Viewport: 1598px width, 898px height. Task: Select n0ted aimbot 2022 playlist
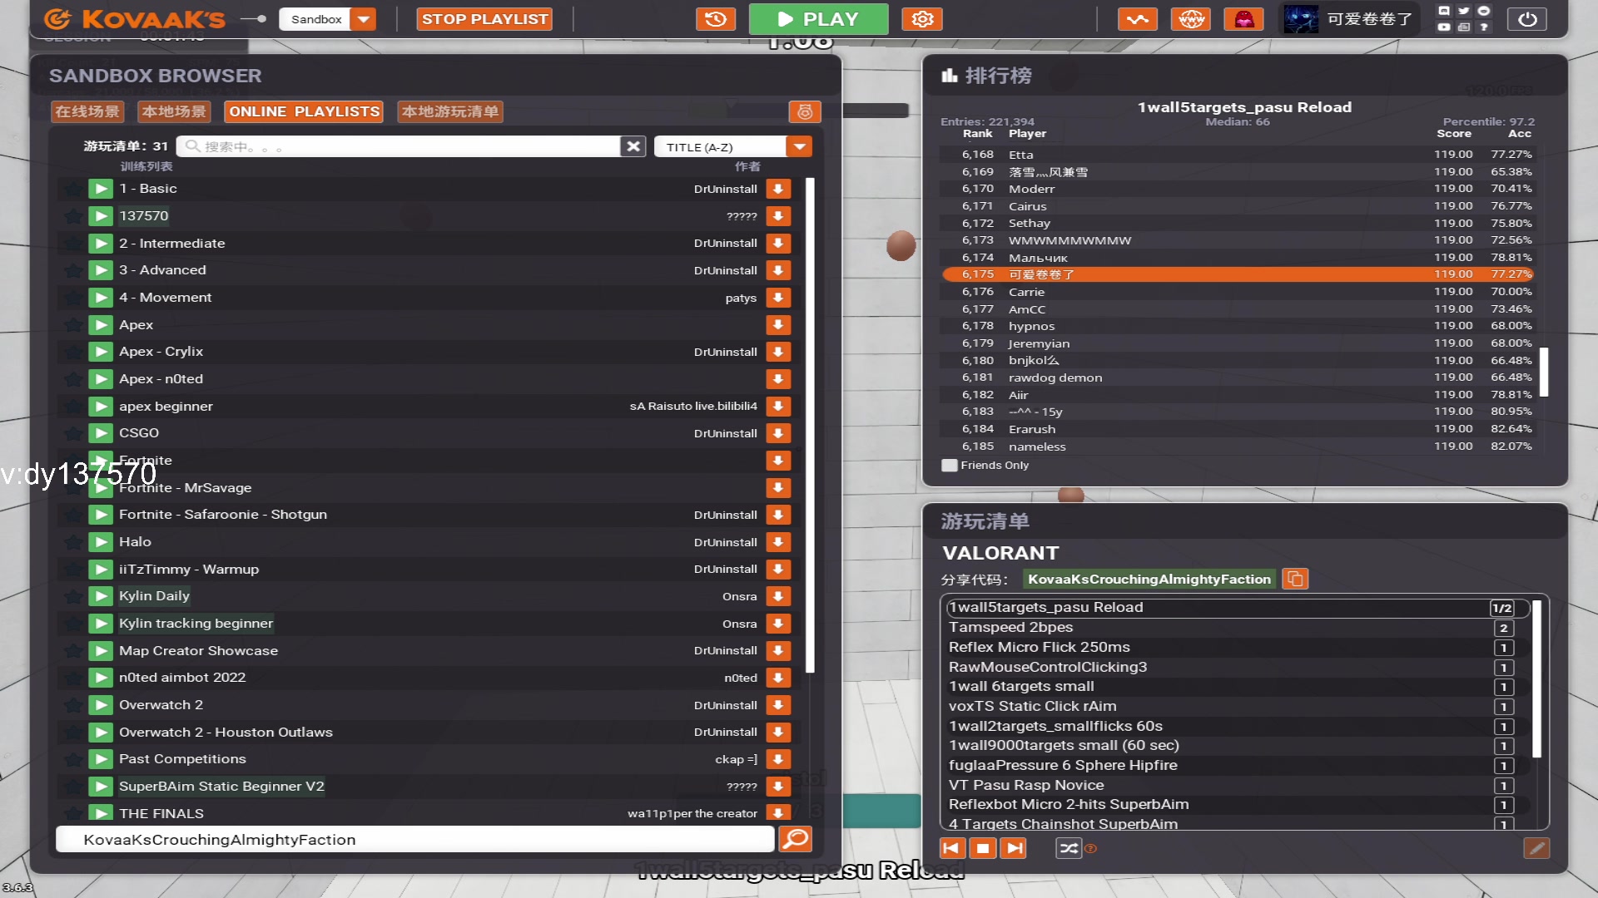click(x=182, y=677)
